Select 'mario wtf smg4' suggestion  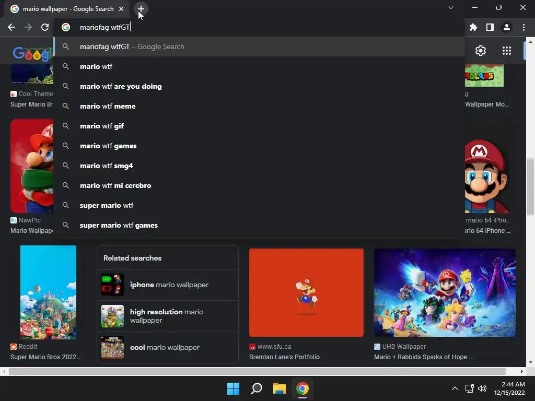point(259,166)
